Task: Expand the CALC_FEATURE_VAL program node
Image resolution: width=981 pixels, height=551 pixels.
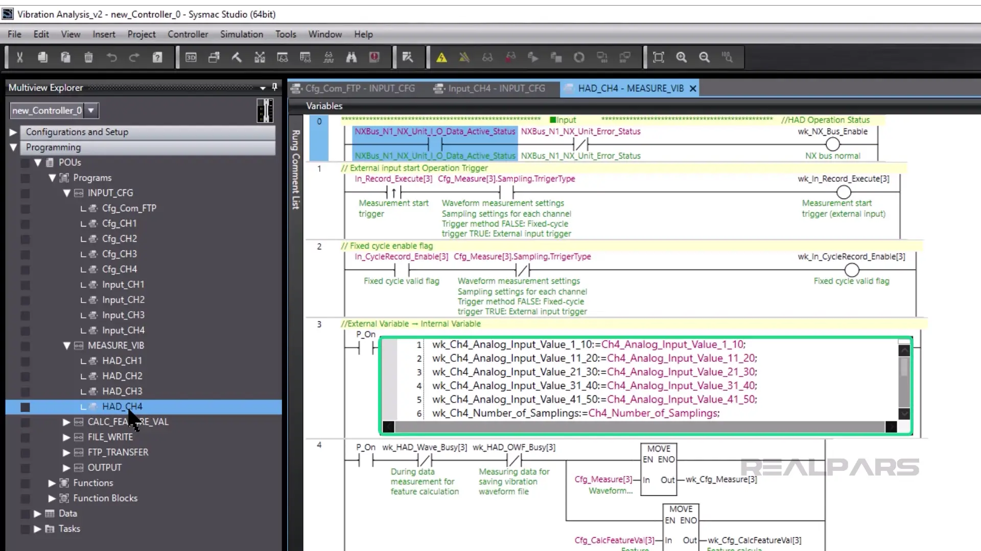Action: tap(66, 422)
